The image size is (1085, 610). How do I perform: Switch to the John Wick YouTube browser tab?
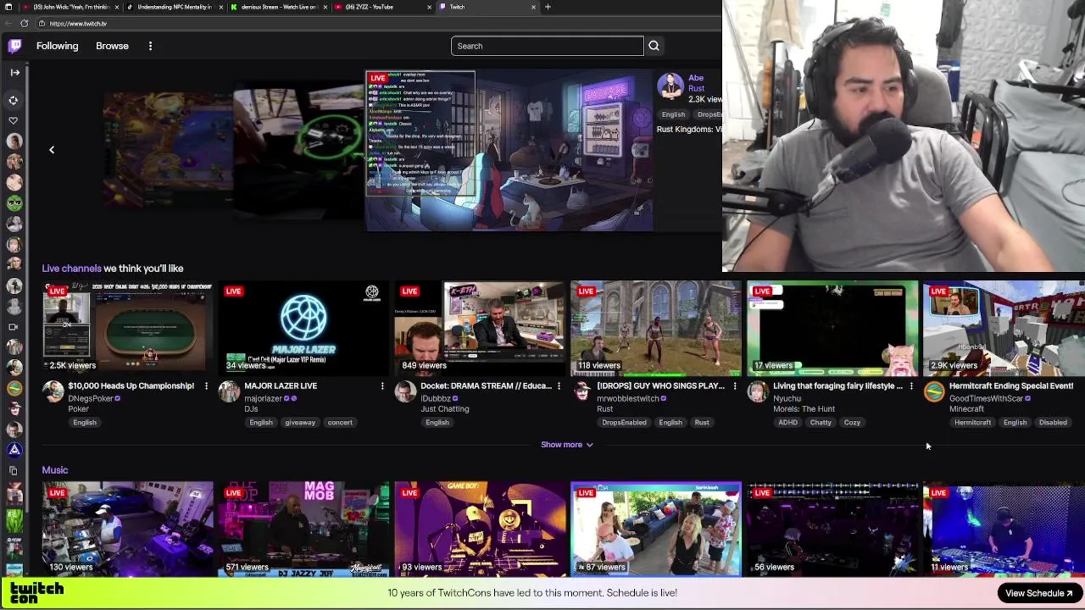pyautogui.click(x=71, y=7)
